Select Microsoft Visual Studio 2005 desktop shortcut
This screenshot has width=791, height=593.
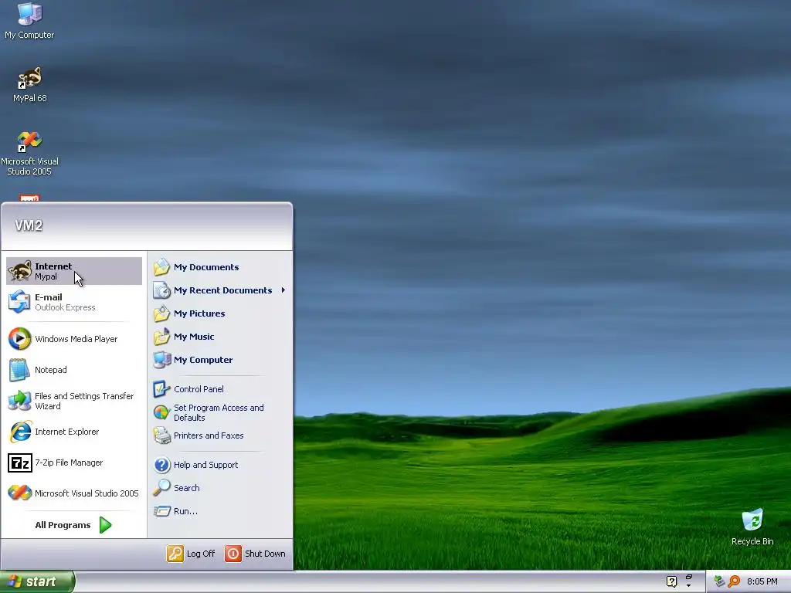tap(29, 154)
